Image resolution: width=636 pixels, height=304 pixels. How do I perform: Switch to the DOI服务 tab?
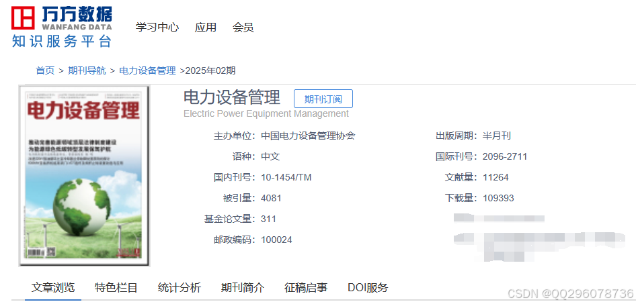(368, 288)
